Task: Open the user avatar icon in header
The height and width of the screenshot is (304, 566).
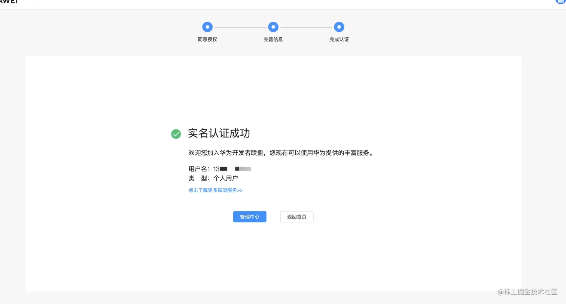Action: click(x=560, y=1)
